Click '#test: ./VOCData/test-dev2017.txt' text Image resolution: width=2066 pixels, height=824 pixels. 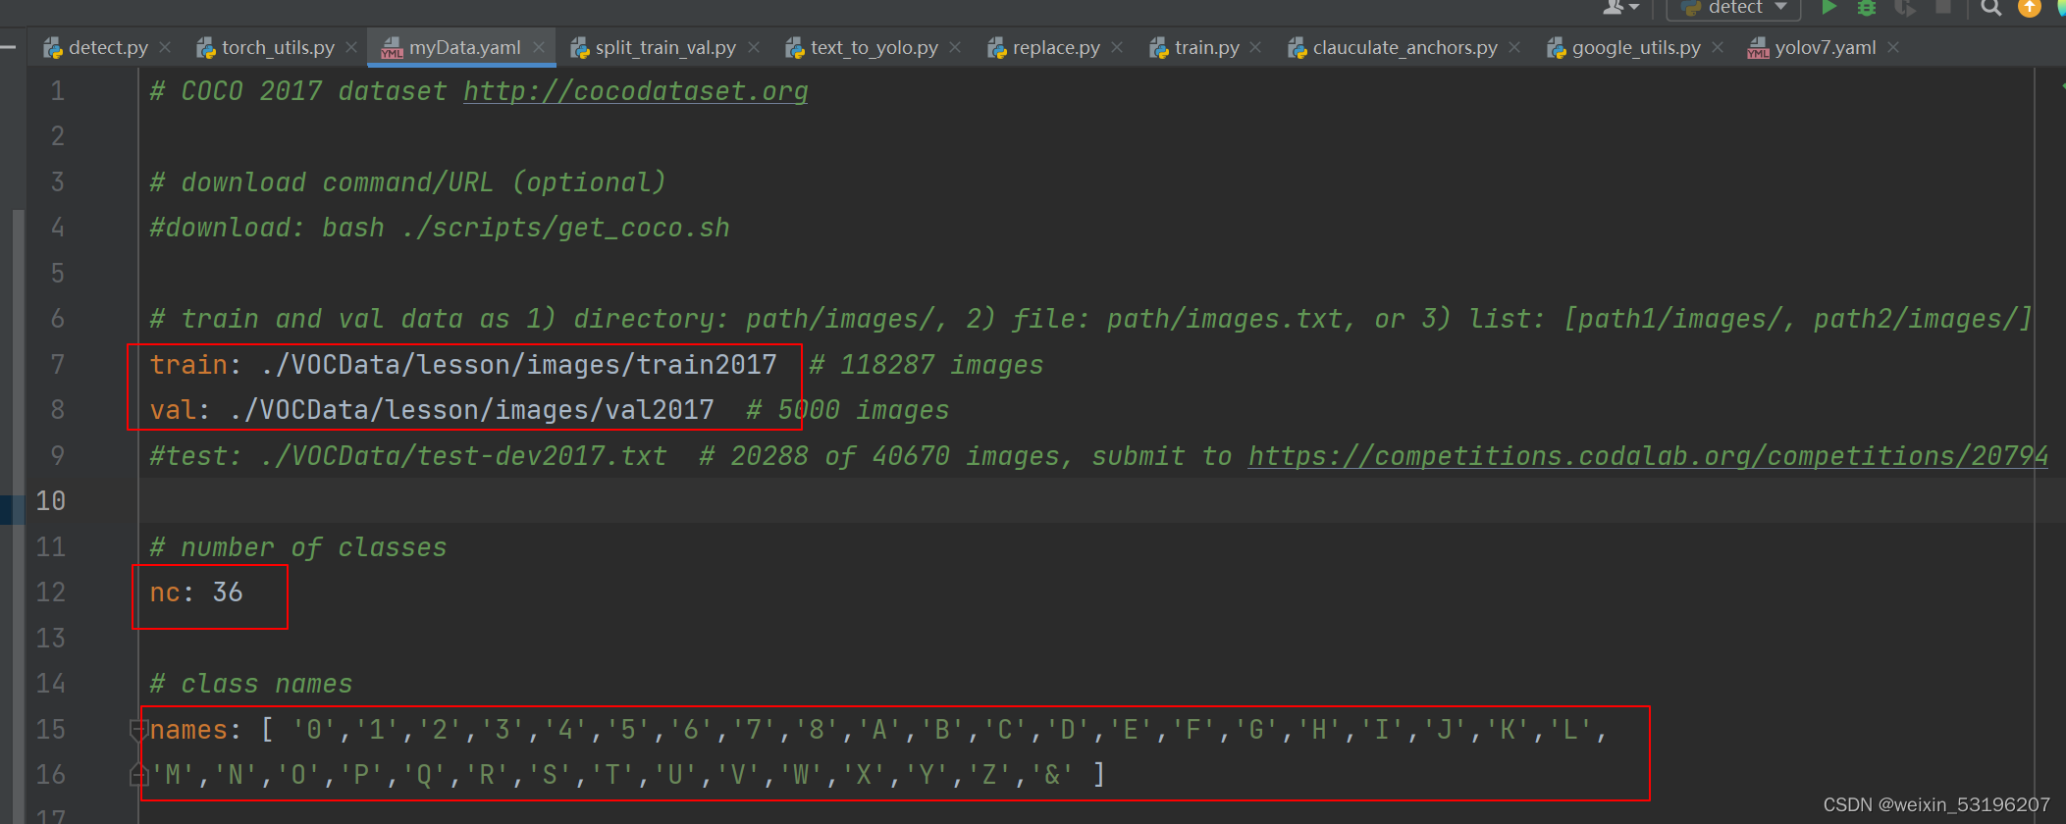pyautogui.click(x=408, y=456)
